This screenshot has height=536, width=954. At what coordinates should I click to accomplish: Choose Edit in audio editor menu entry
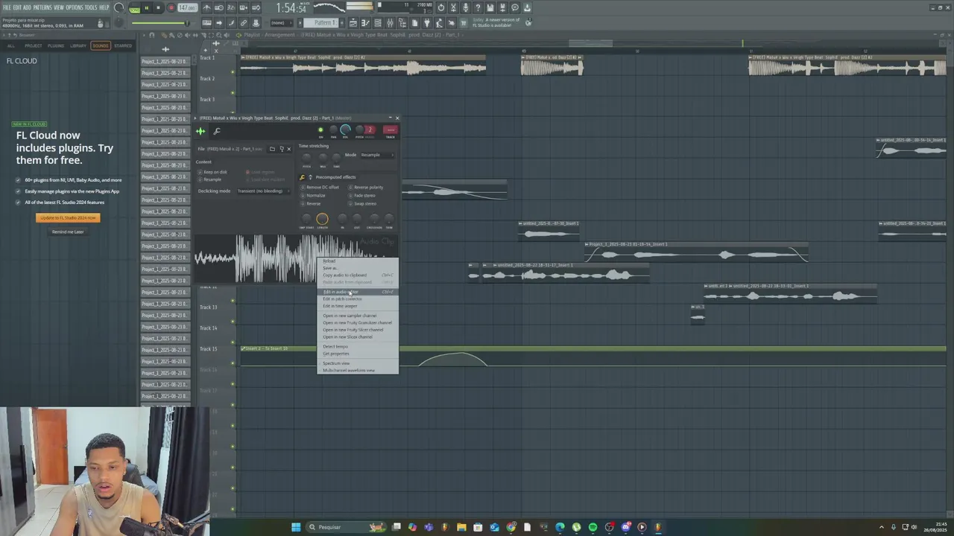(x=358, y=292)
